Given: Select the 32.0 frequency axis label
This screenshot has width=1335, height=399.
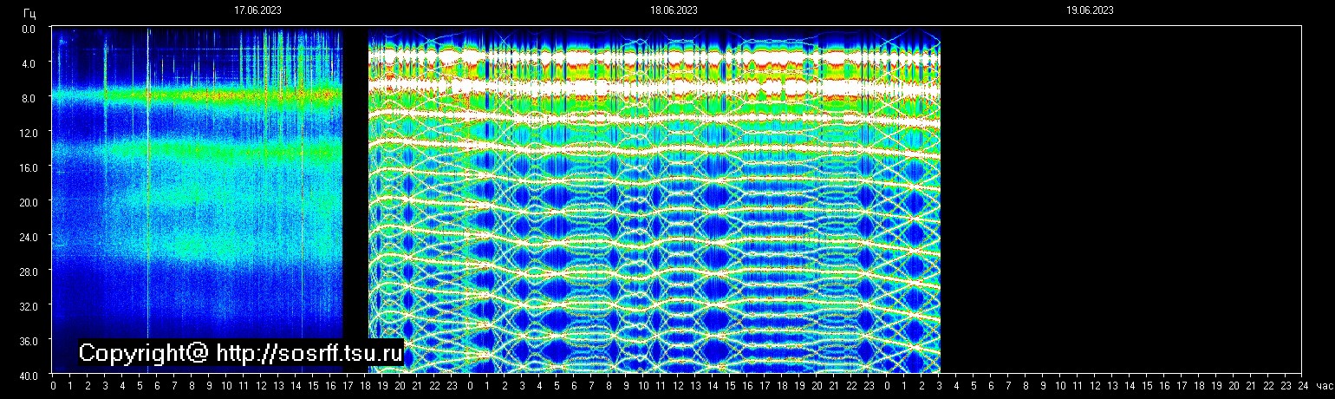Looking at the screenshot, I should click(27, 306).
